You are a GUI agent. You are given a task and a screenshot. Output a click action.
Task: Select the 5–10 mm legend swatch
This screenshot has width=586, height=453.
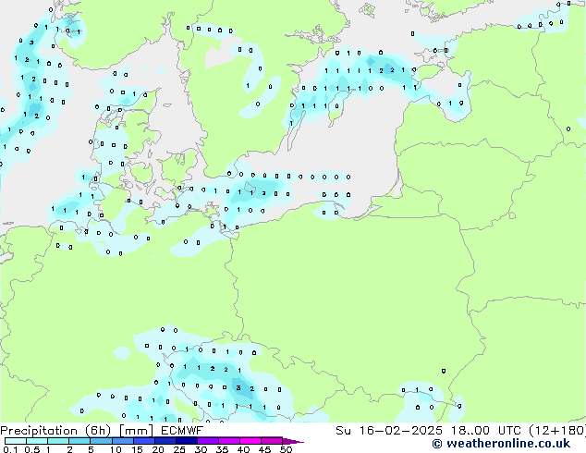coord(101,441)
